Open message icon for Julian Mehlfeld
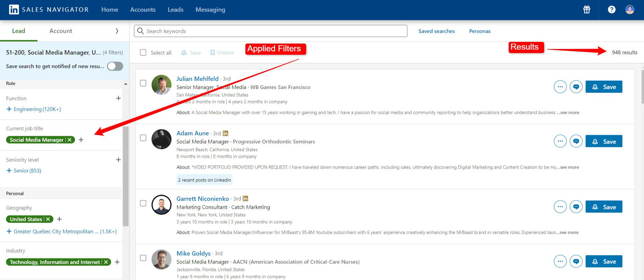Viewport: 644px width, 280px height. [x=576, y=87]
